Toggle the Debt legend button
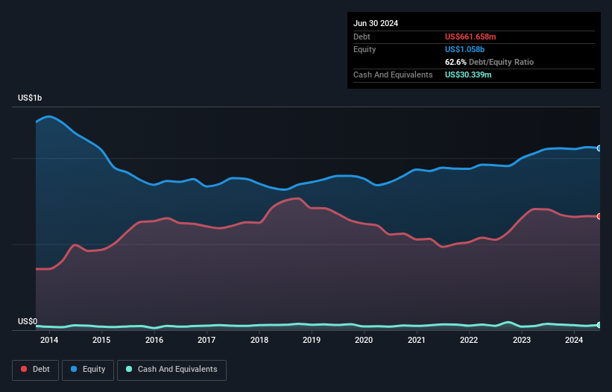This screenshot has width=612, height=392. [x=35, y=370]
